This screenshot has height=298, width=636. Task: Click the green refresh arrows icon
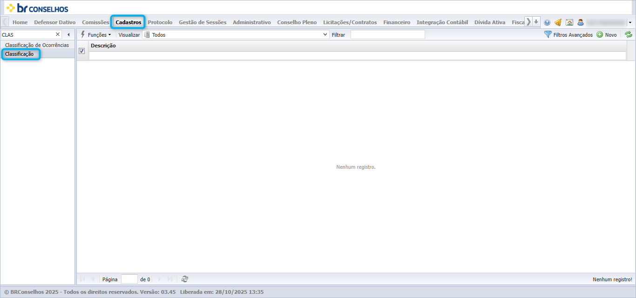pyautogui.click(x=629, y=34)
